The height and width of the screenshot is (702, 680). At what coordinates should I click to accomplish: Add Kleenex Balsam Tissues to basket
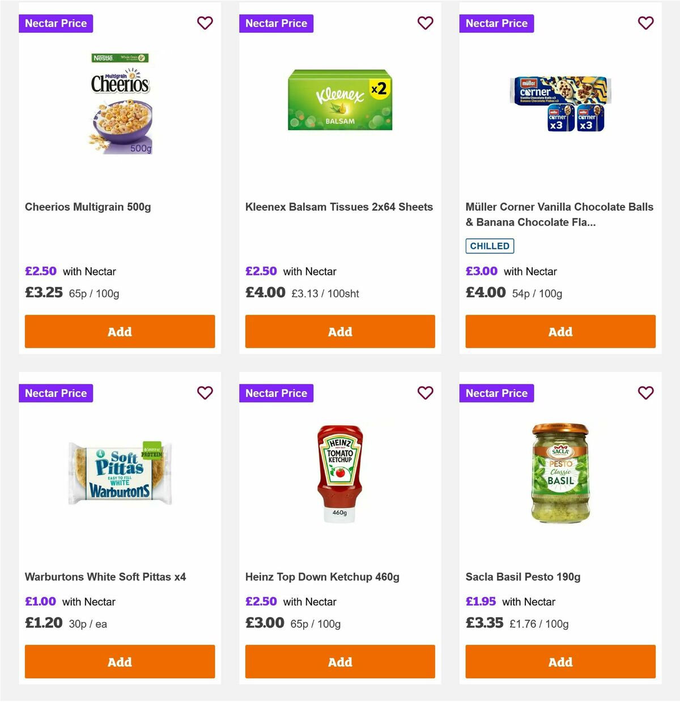pos(340,331)
